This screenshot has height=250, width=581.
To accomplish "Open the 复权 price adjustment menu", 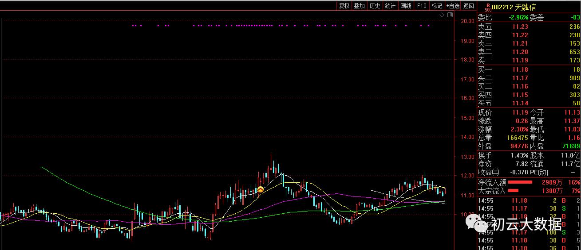I will pos(344,6).
